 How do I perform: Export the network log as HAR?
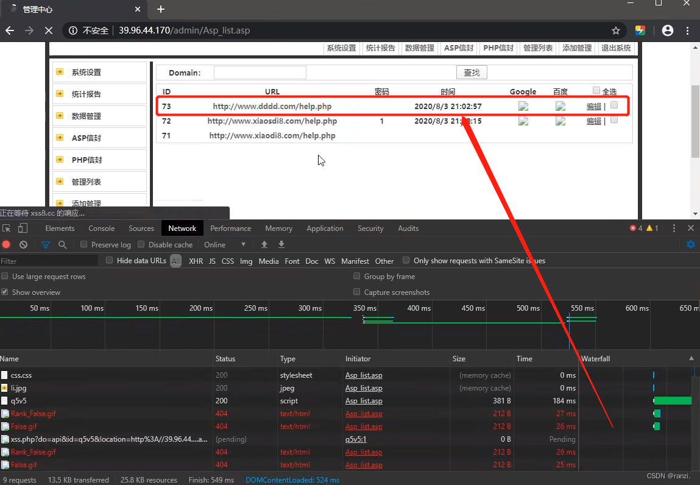(x=281, y=244)
